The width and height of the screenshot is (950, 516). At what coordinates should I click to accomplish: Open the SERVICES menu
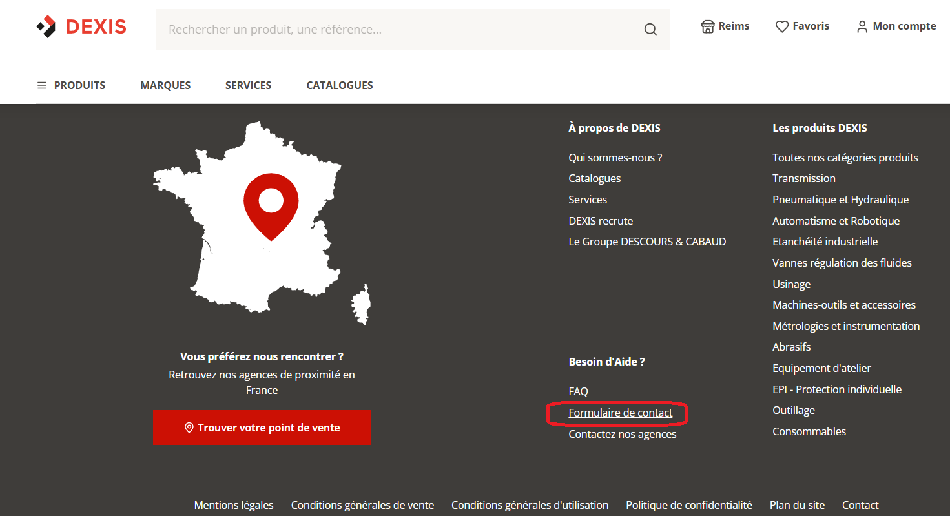248,85
